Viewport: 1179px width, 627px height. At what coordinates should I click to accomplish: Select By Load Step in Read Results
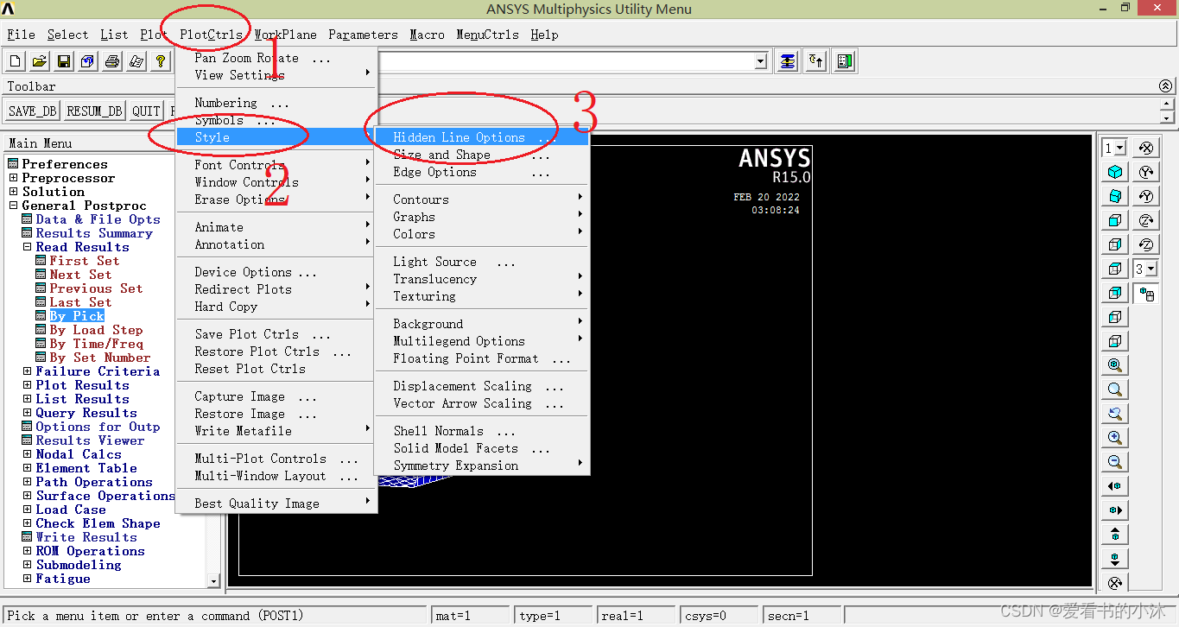96,330
